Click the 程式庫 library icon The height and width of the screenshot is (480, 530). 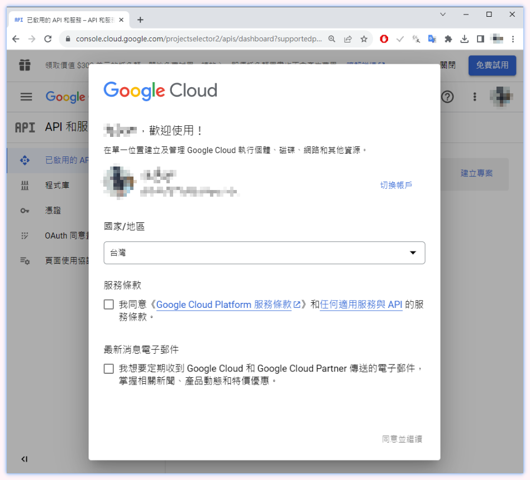tap(25, 186)
